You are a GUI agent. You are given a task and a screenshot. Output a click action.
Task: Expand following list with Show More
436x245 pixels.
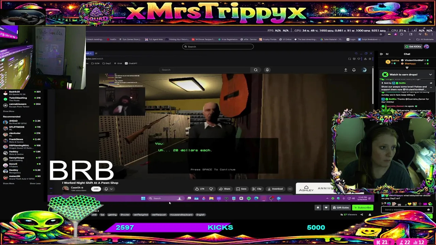click(9, 111)
